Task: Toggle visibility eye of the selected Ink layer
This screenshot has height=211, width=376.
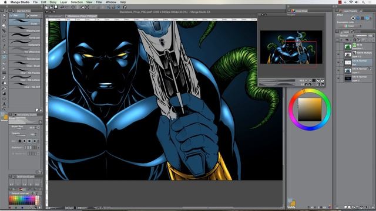Action: [338, 63]
